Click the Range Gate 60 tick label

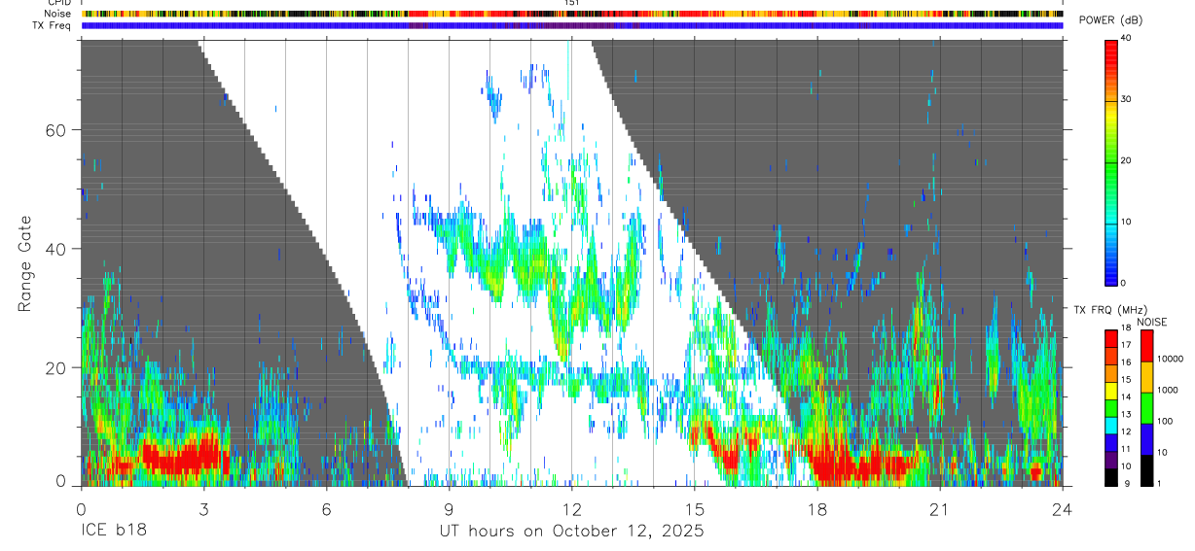(x=54, y=130)
